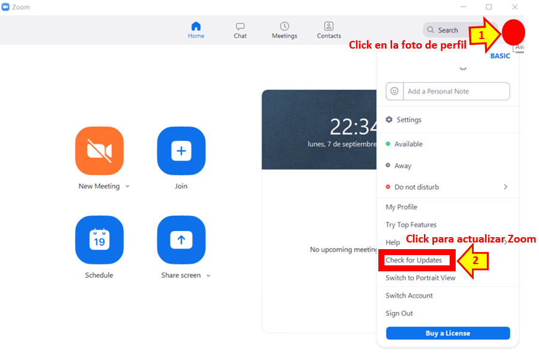This screenshot has width=539, height=359.
Task: Open the Contacts tab
Action: 329,30
